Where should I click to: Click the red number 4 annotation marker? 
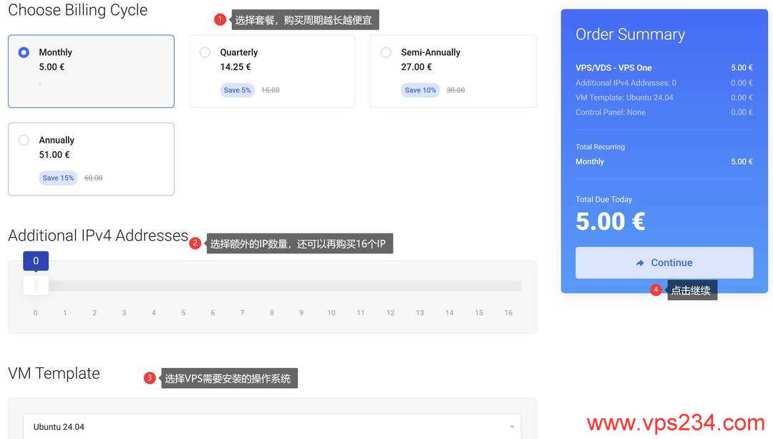pos(656,289)
